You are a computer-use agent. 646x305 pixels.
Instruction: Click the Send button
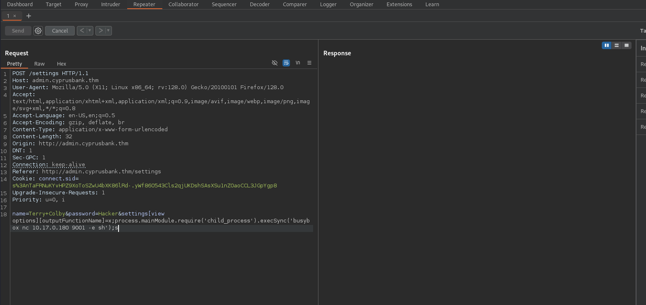[x=18, y=31]
